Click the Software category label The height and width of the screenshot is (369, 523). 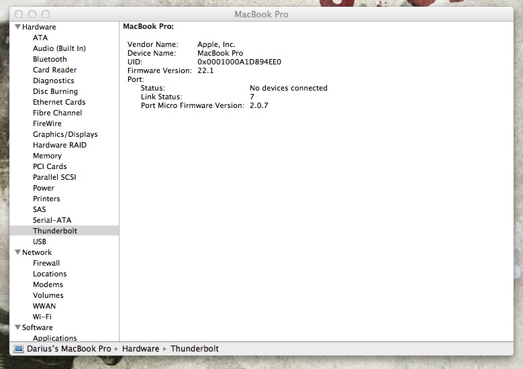38,327
